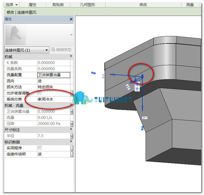Image resolution: width=204 pixels, height=195 pixels.
Task: Click the small button beside 半径 value
Action: click(x=72, y=136)
